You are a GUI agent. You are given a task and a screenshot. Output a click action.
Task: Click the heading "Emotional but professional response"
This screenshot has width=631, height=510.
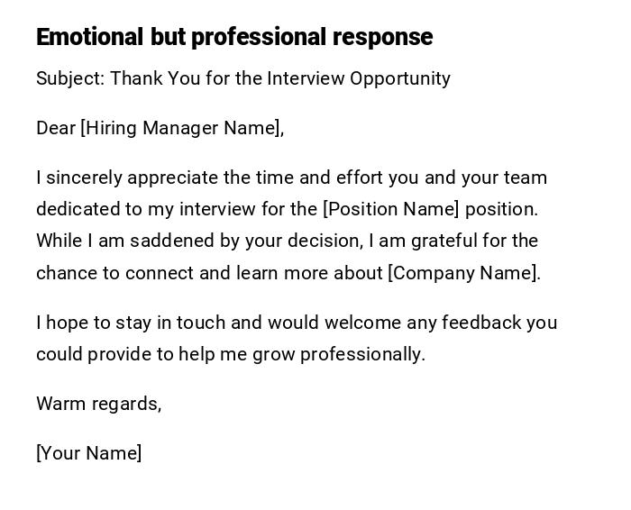click(234, 37)
